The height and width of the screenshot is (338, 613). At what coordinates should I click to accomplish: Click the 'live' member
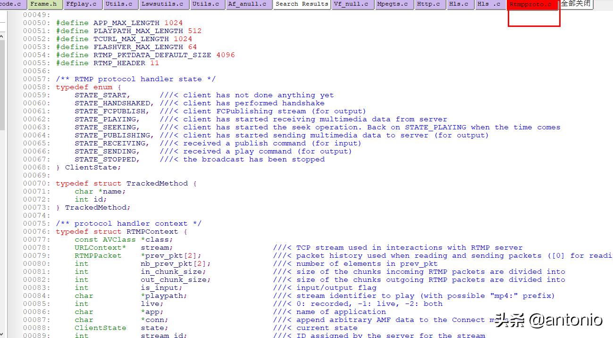150,304
